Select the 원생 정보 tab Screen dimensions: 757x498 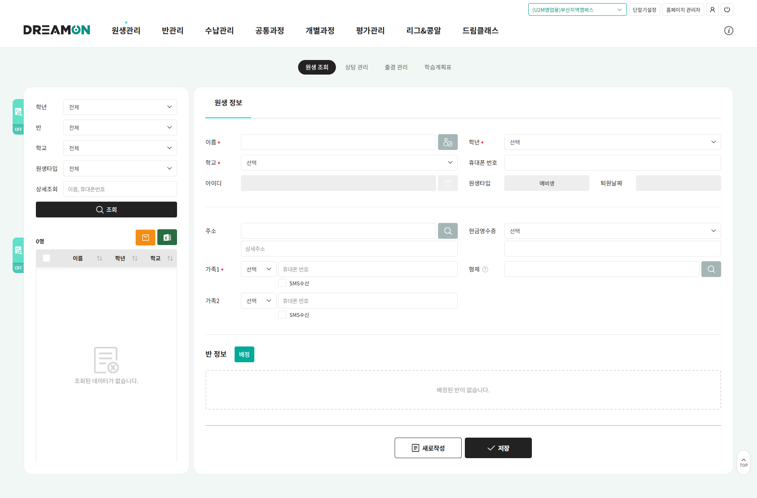pyautogui.click(x=228, y=103)
